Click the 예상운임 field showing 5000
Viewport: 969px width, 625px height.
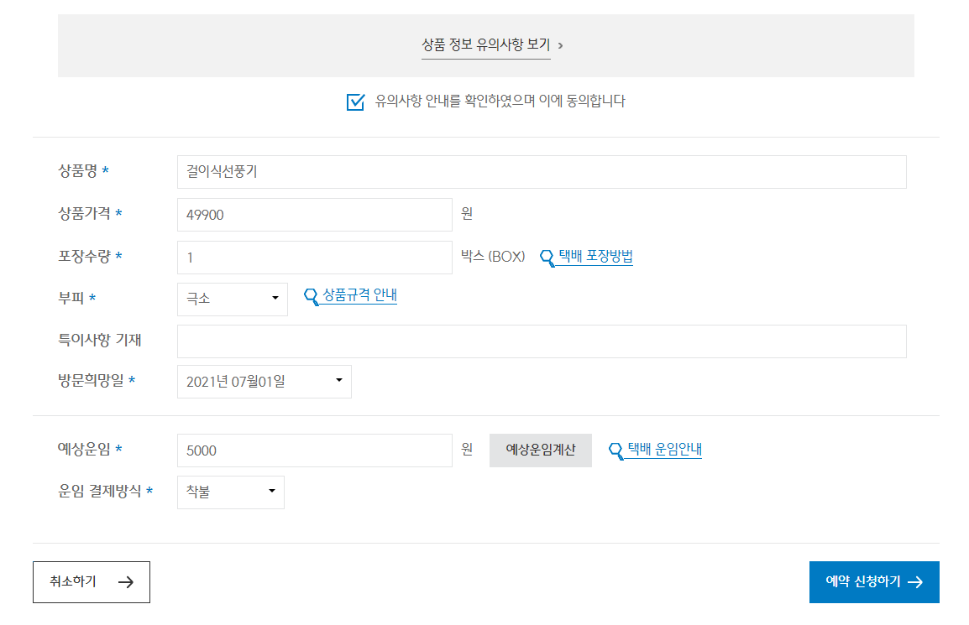pos(315,451)
